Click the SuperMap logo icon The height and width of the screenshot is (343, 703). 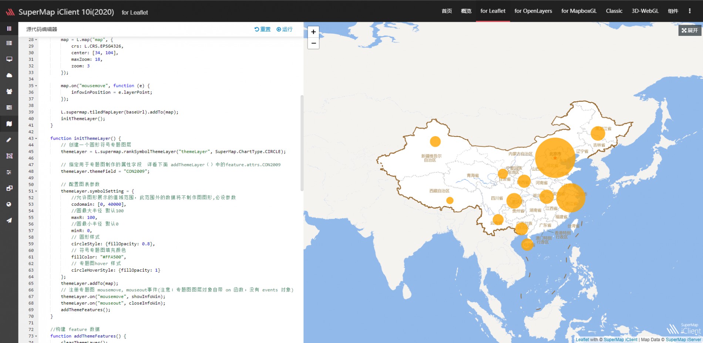[x=10, y=12]
